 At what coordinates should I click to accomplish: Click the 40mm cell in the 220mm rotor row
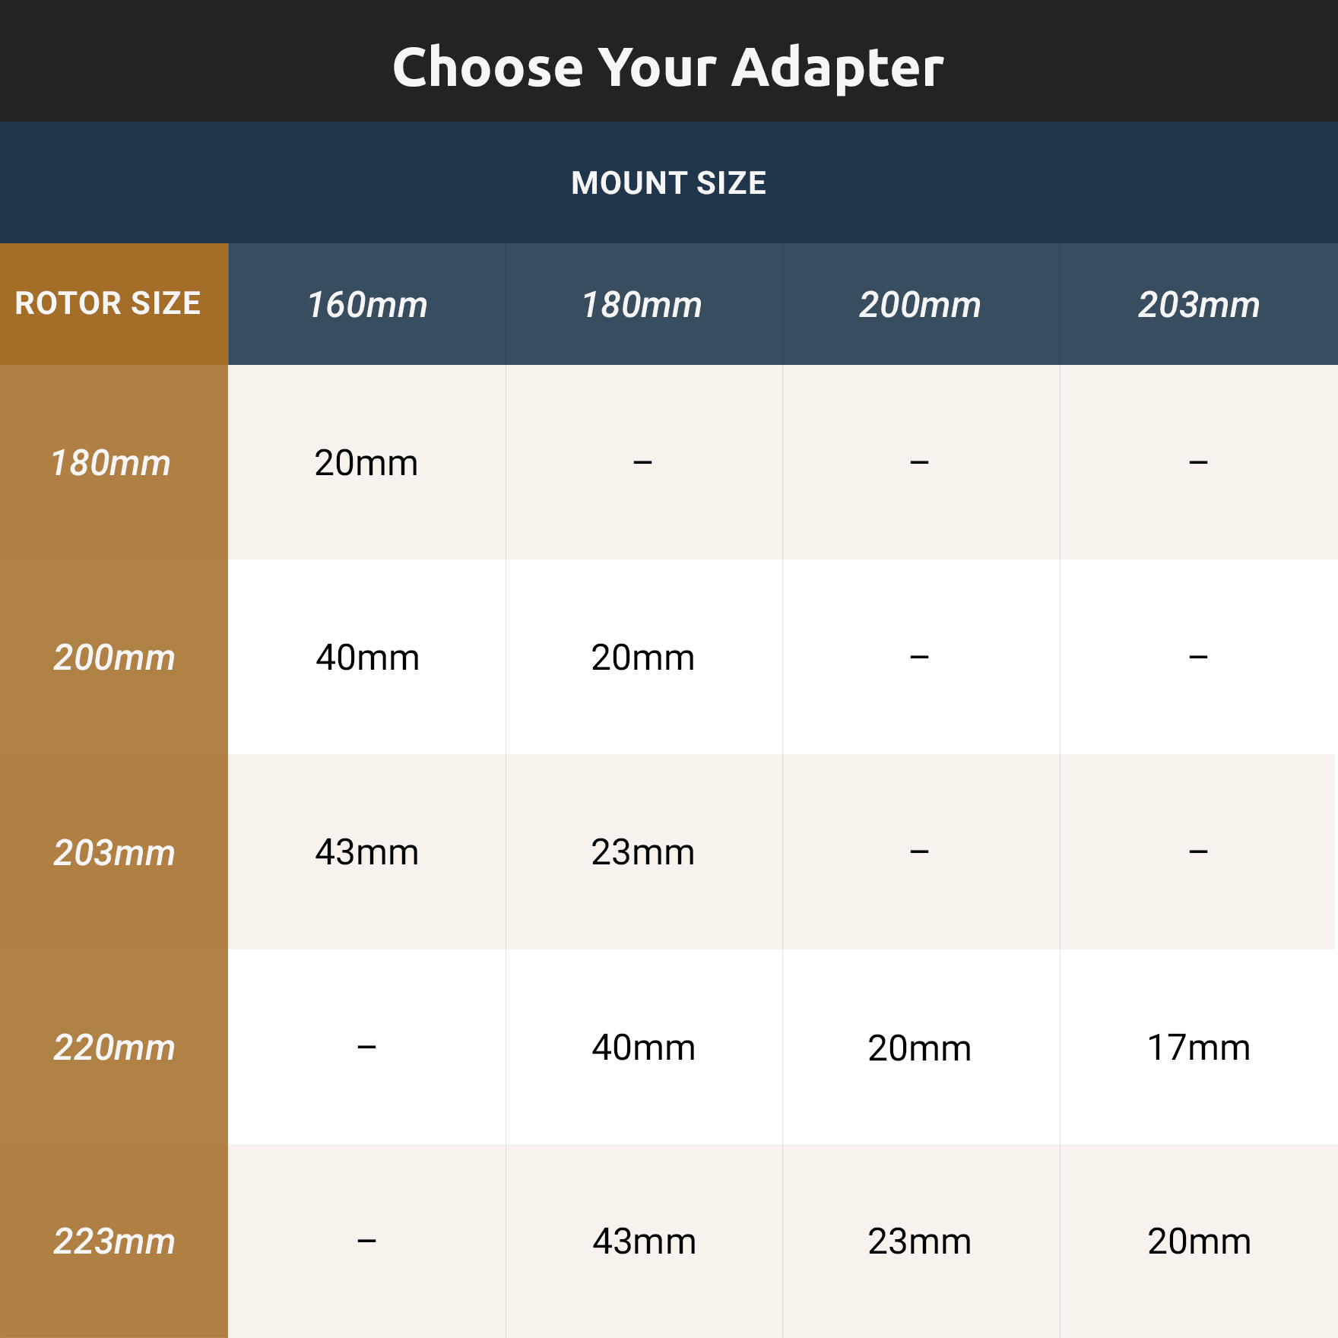(x=643, y=1048)
